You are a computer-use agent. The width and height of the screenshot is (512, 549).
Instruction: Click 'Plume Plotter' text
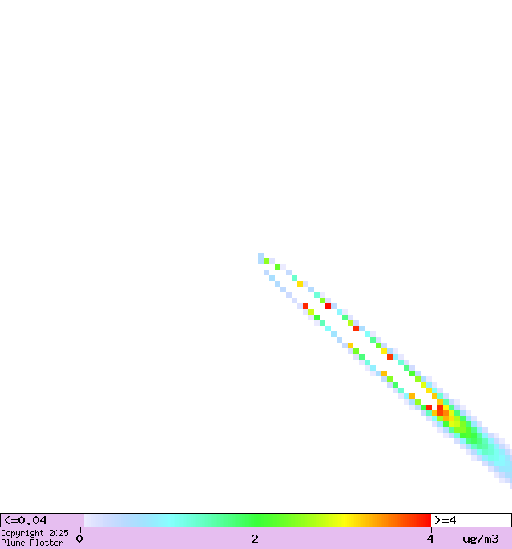tap(32, 543)
